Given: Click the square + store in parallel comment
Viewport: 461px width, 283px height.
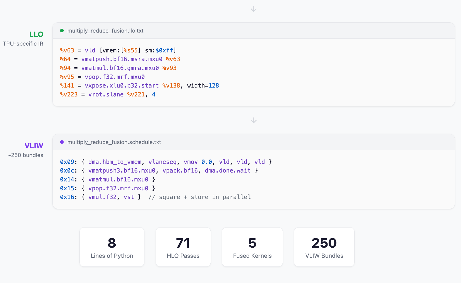Looking at the screenshot, I should pos(200,197).
